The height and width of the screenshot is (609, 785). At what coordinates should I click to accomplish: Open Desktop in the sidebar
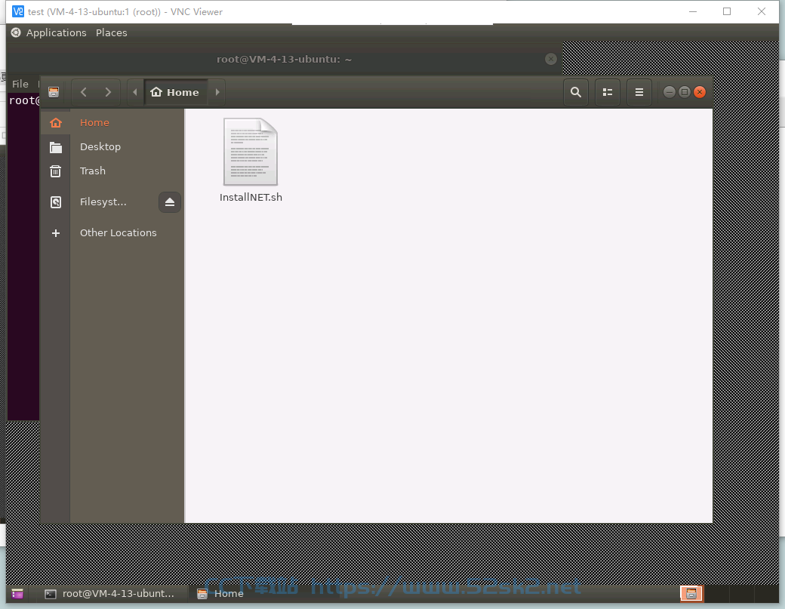point(112,146)
